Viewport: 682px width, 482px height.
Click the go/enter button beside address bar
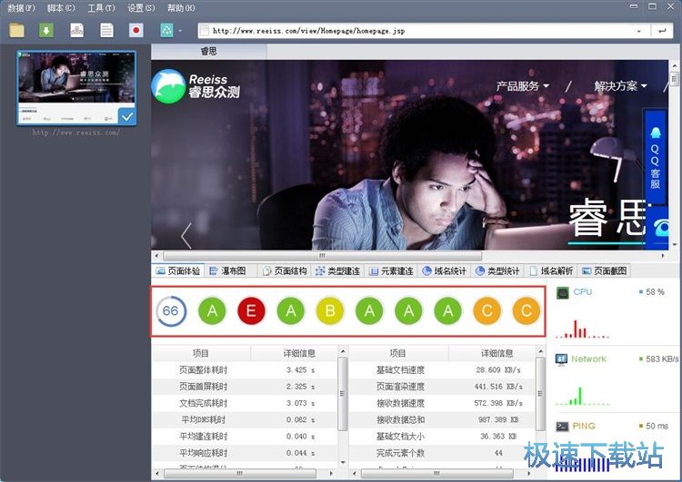point(662,31)
